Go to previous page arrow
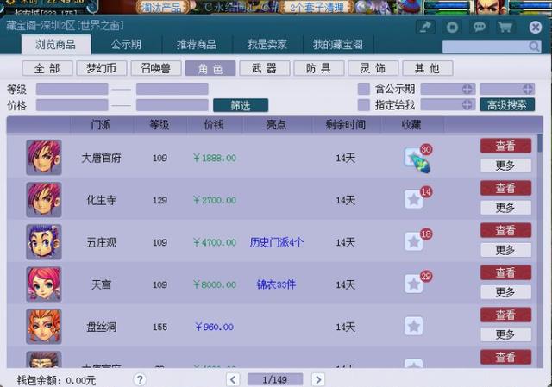The image size is (552, 387). coord(233,379)
